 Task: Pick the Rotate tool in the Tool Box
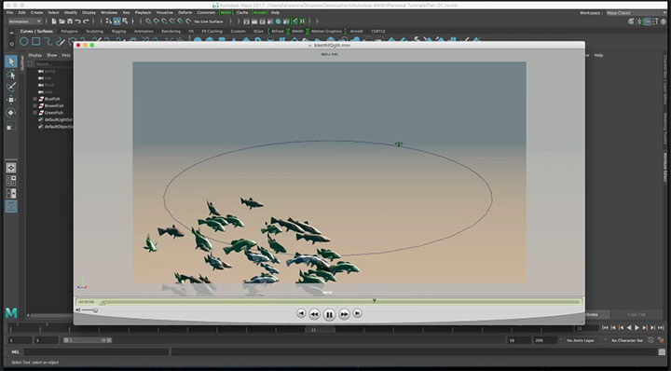(x=11, y=113)
